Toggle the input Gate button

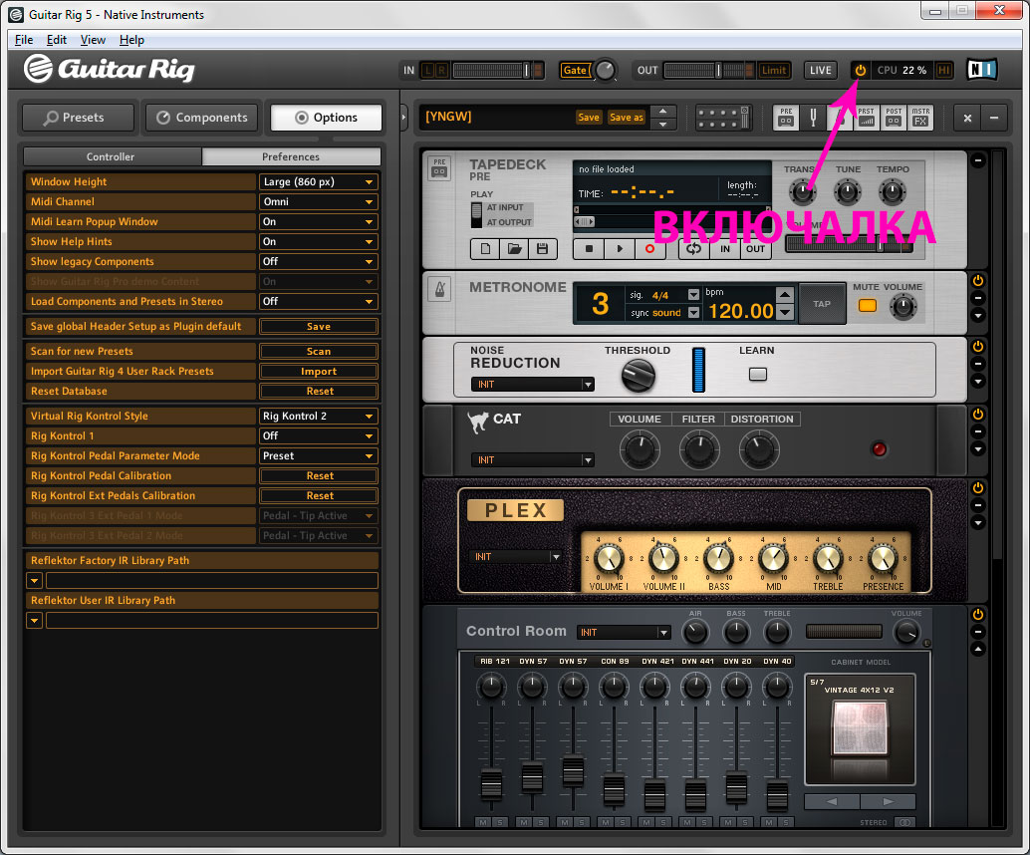pos(575,71)
